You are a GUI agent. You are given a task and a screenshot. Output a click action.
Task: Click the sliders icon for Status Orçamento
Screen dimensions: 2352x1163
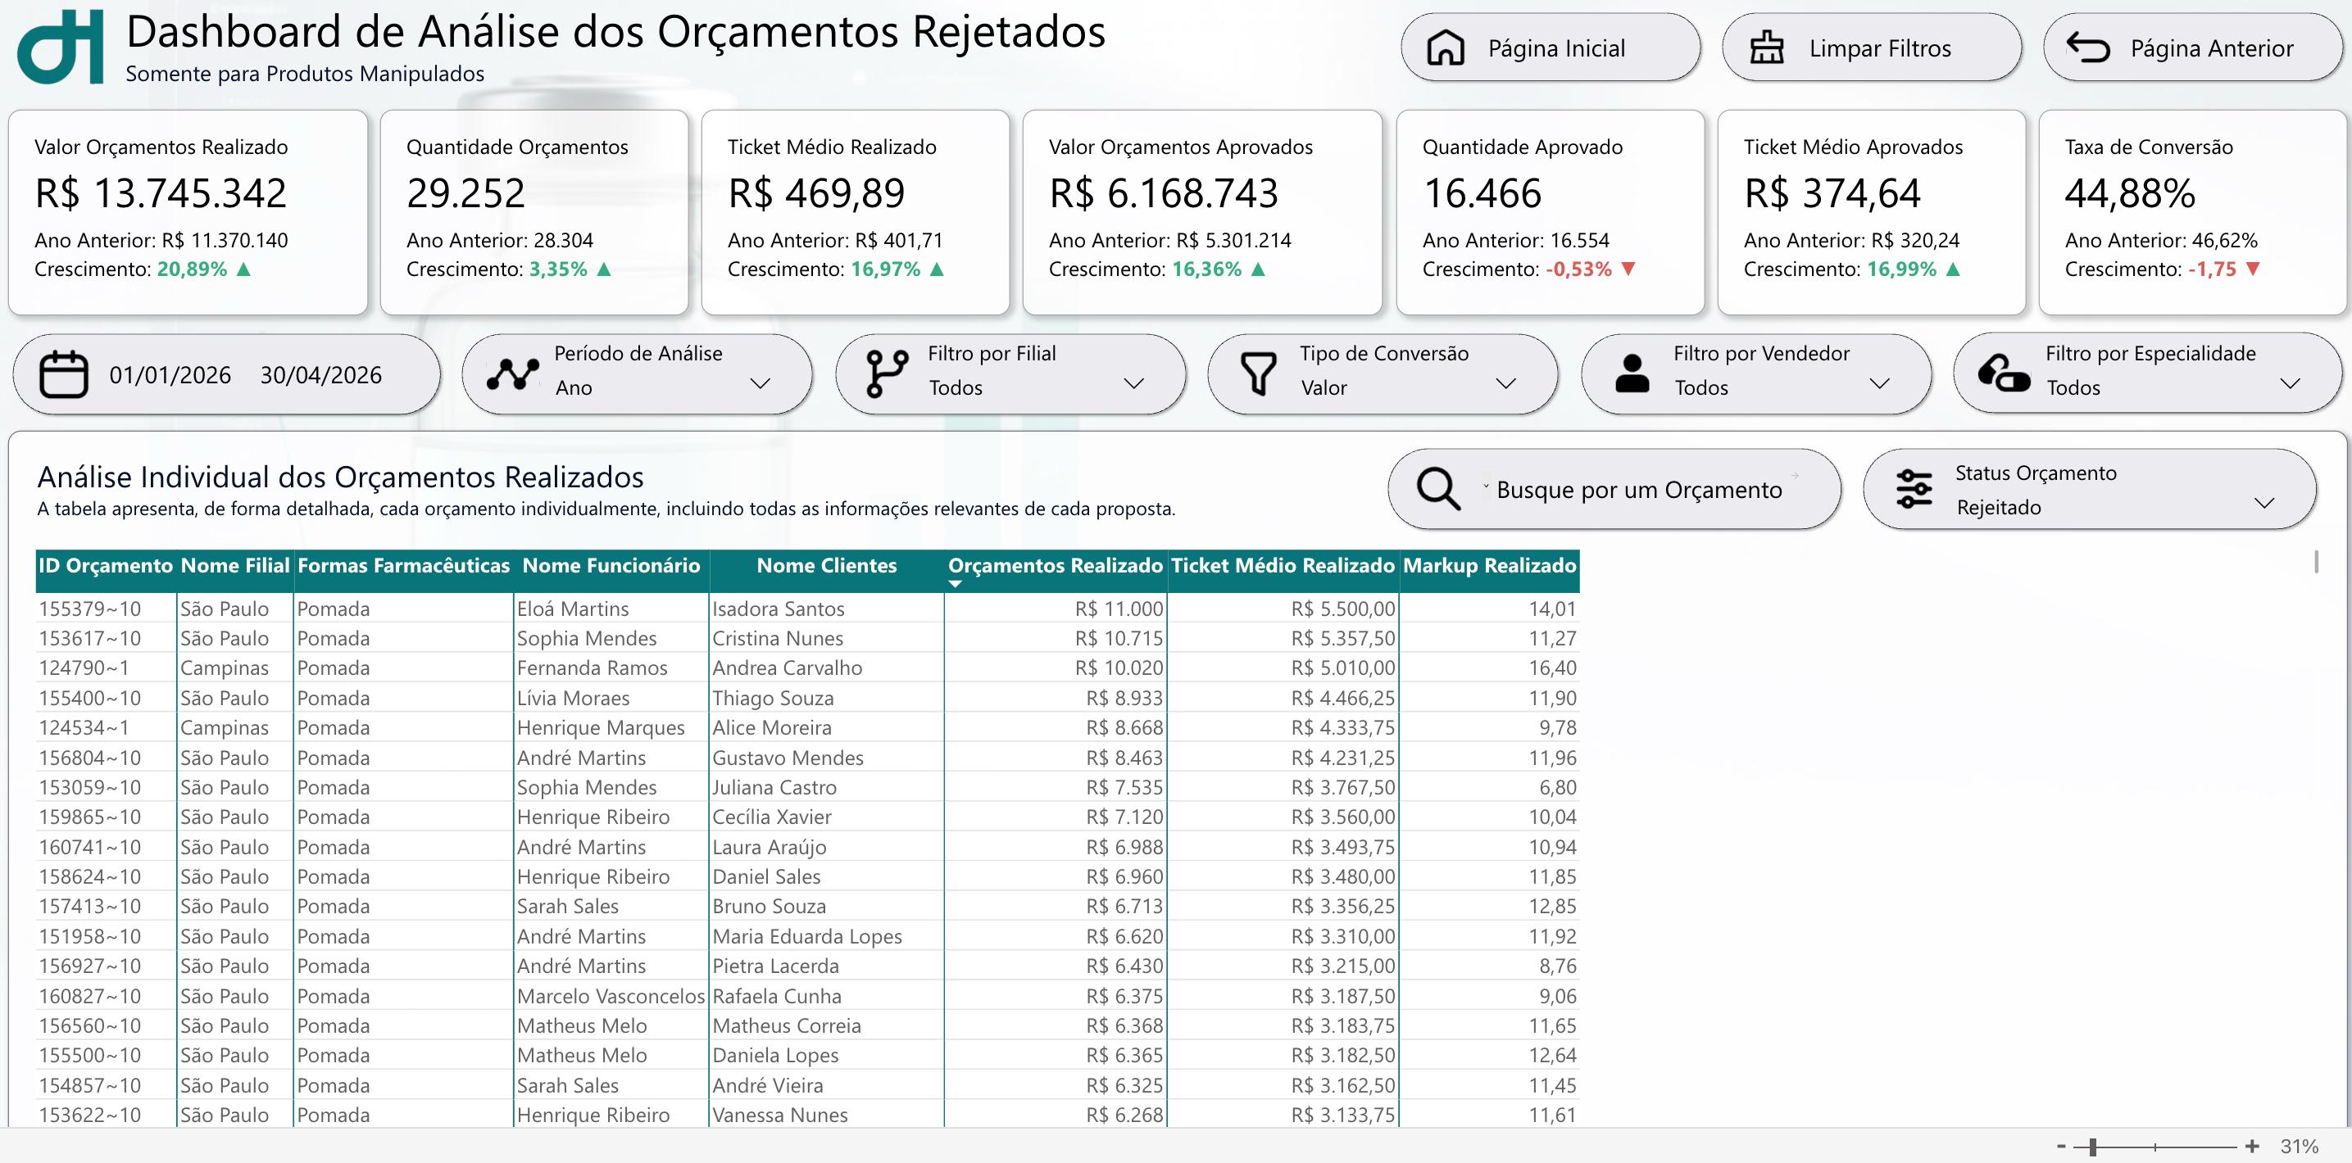[x=1914, y=488]
